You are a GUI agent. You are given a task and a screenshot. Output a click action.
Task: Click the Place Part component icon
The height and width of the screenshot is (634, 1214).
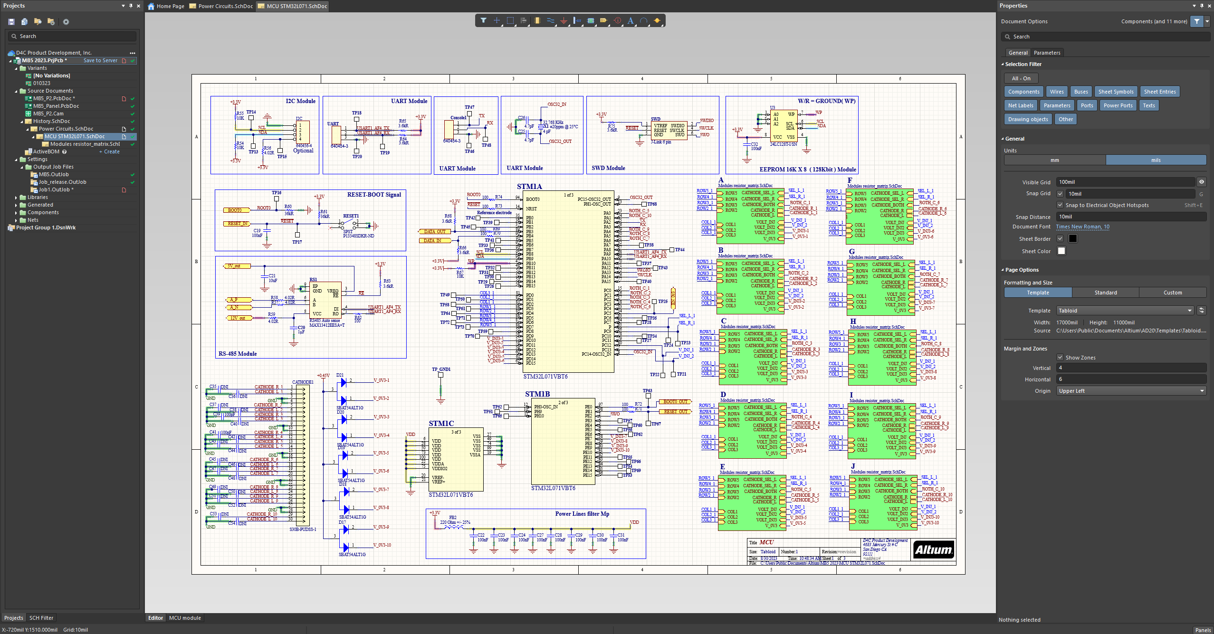pos(537,20)
